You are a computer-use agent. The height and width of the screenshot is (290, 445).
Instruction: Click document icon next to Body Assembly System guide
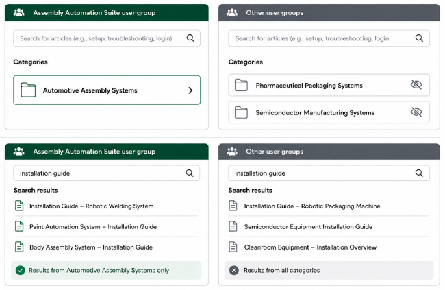pos(19,247)
